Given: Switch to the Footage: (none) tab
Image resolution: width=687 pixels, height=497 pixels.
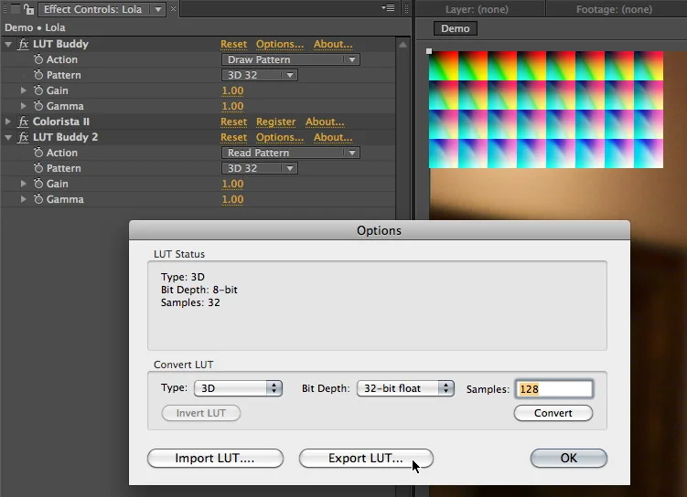Looking at the screenshot, I should 613,10.
